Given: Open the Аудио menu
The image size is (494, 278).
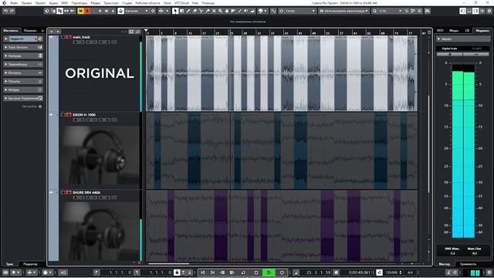Looking at the screenshot, I should coord(53,3).
